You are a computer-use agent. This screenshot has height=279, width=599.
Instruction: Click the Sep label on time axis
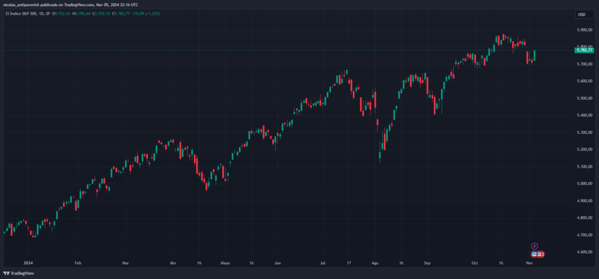[428, 263]
